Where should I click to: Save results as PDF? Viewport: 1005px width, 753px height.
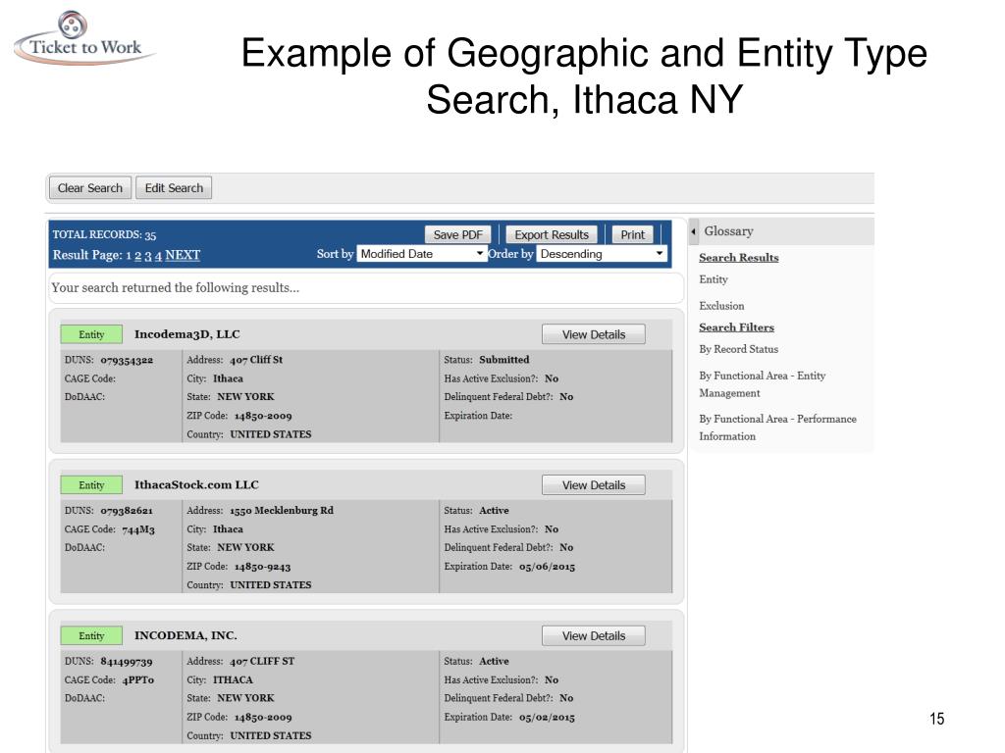[x=457, y=234]
